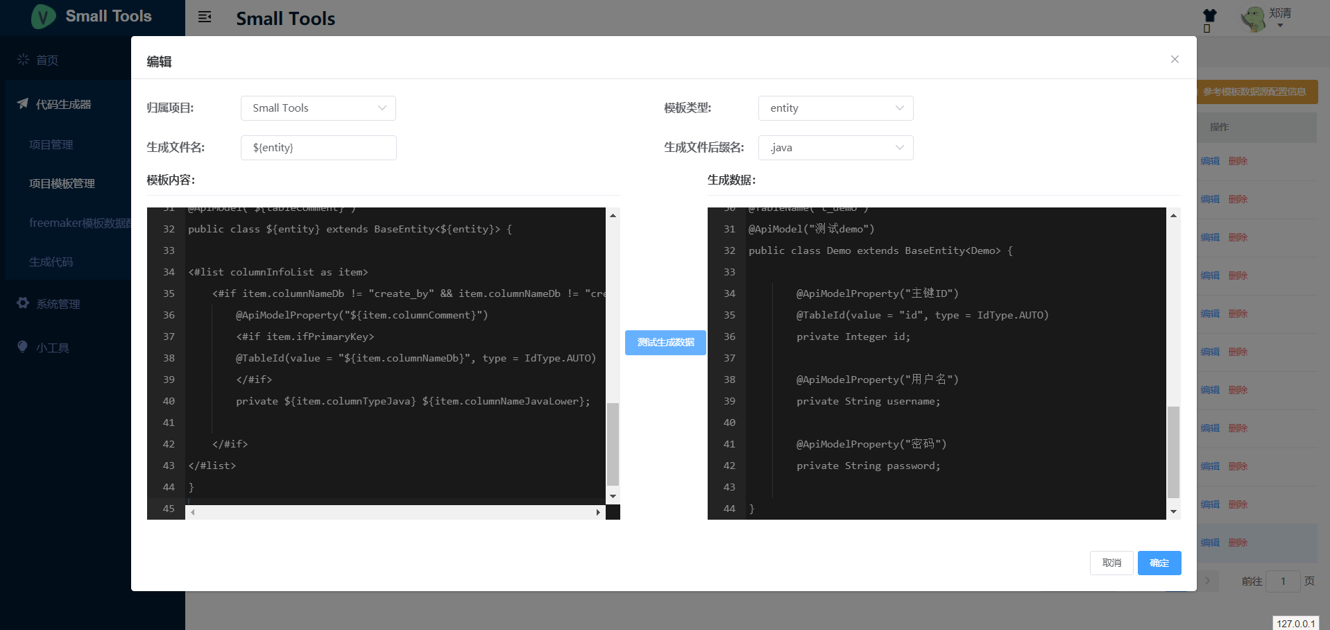
Task: Toggle sidebar collapse hamburger icon
Action: (x=205, y=17)
